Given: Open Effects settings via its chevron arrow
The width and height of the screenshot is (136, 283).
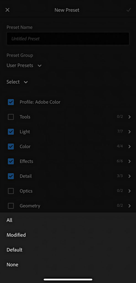Looking at the screenshot, I should [129, 161].
